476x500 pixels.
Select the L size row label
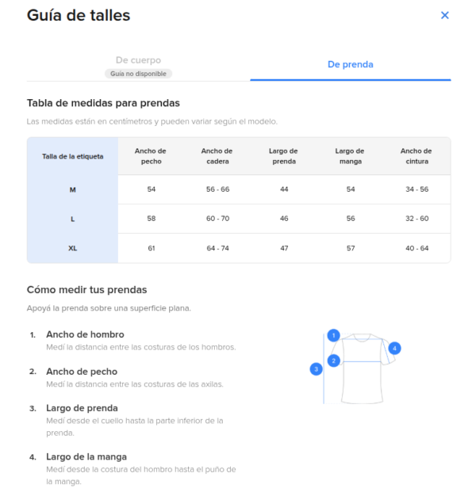72,219
